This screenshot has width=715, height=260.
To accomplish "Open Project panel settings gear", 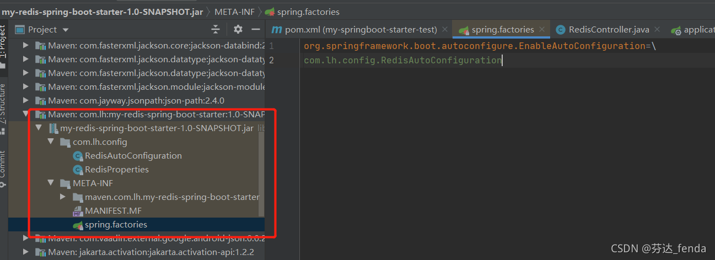I will coord(238,29).
